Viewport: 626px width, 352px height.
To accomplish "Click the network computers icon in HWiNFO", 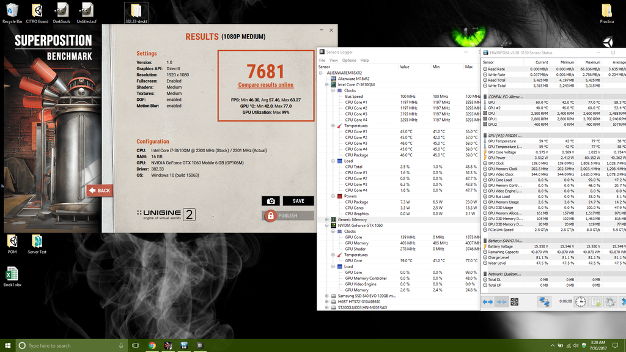I will point(544,302).
